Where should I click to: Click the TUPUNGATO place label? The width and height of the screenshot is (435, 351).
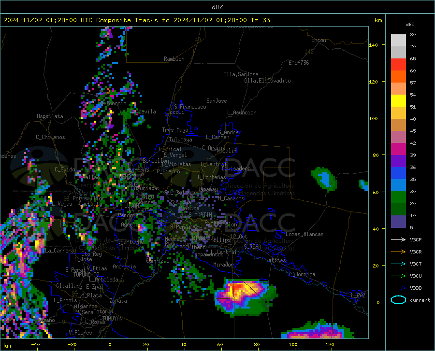pyautogui.click(x=87, y=275)
